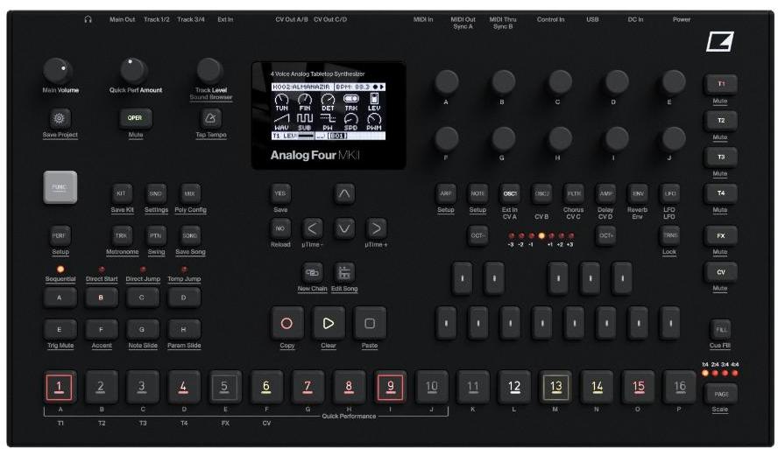Click the PAGE scale button
The image size is (778, 449).
(720, 395)
